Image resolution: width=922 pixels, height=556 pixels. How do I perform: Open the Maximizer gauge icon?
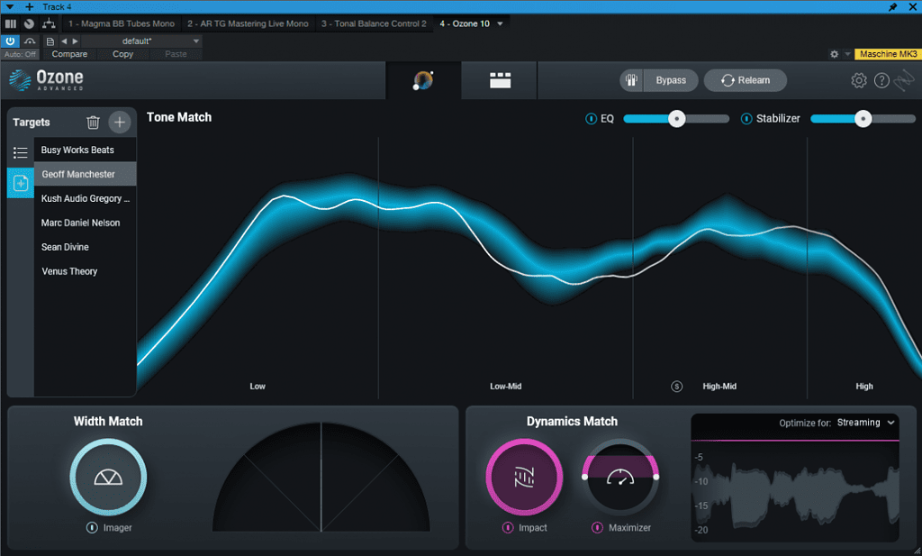[x=619, y=477]
